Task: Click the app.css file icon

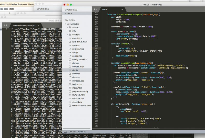Action: coord(69,45)
